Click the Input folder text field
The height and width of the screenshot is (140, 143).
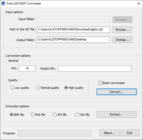pyautogui.click(x=73, y=19)
